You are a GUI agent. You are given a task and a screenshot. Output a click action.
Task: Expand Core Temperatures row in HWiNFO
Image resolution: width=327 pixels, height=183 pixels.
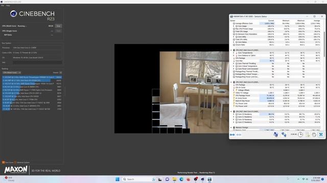click(x=234, y=53)
